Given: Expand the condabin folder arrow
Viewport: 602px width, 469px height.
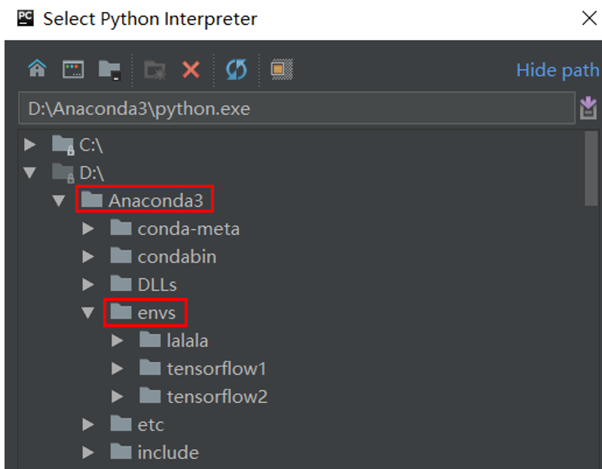Looking at the screenshot, I should click(88, 256).
